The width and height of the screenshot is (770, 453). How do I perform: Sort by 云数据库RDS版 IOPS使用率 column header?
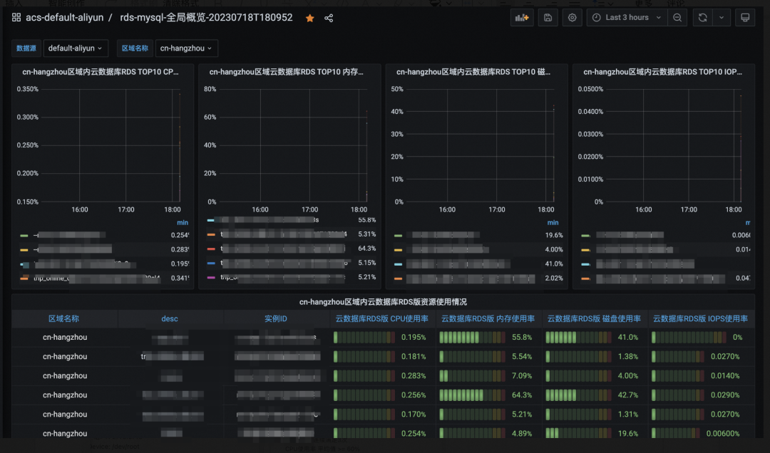(x=700, y=318)
